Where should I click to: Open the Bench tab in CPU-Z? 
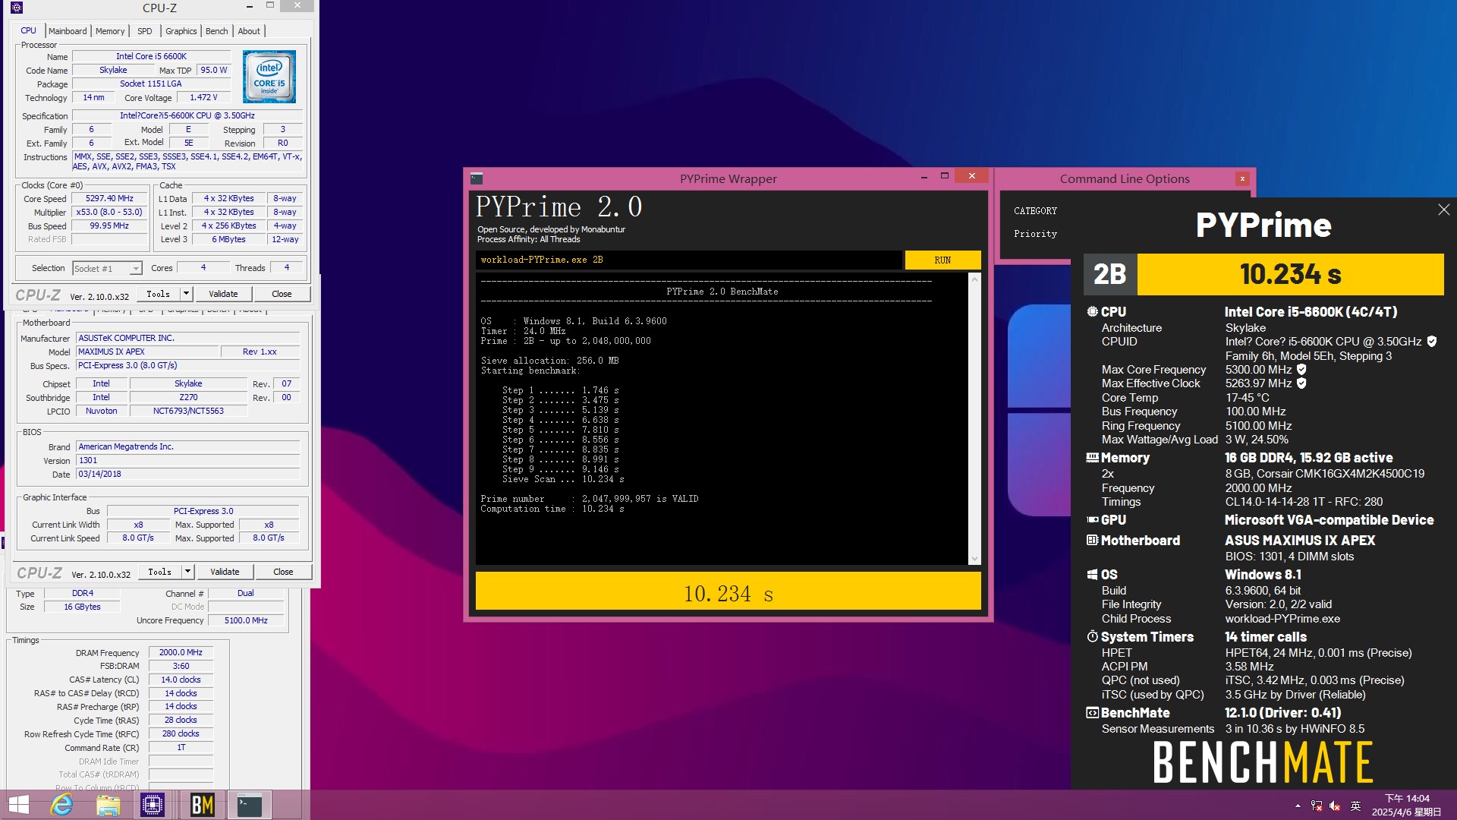click(217, 31)
